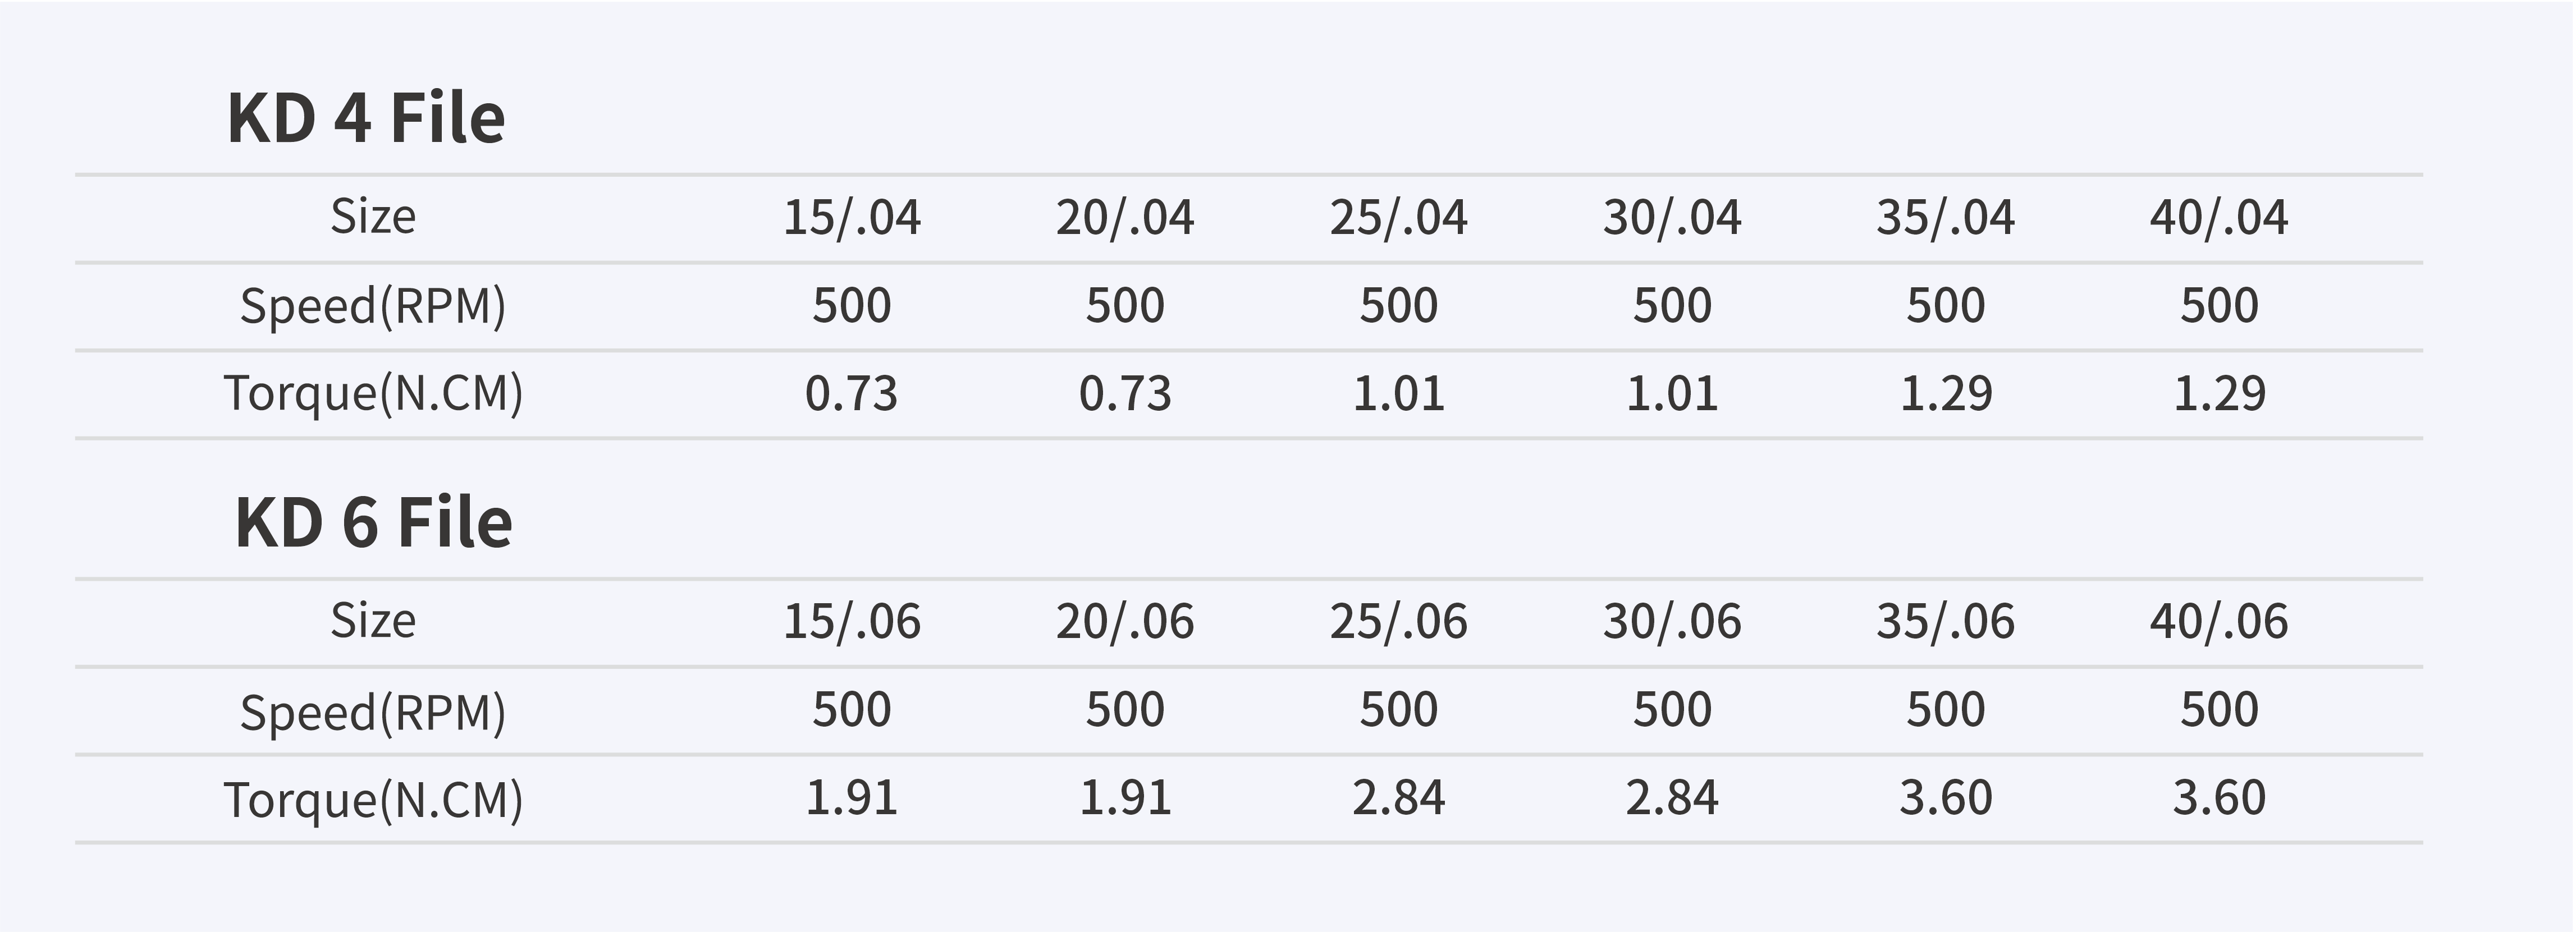
Task: Click the 30/.06 size cell
Action: 1672,622
